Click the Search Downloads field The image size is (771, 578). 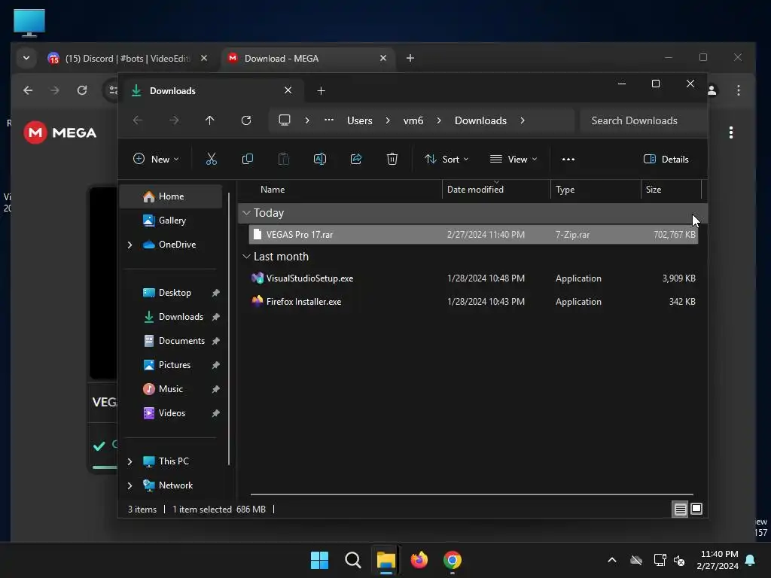pyautogui.click(x=643, y=120)
